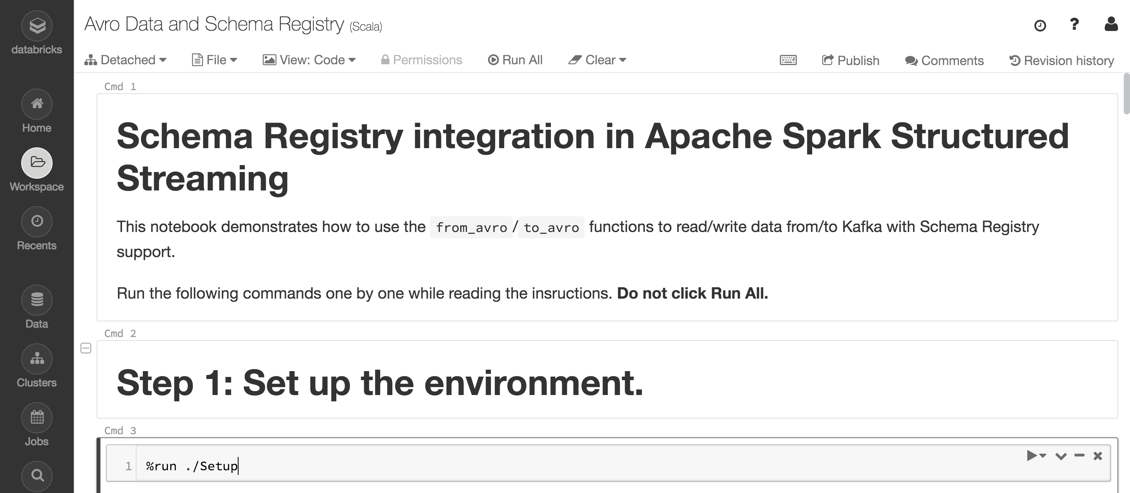Open the Detached cluster dropdown
Screen dimensions: 1130x493
tap(126, 60)
